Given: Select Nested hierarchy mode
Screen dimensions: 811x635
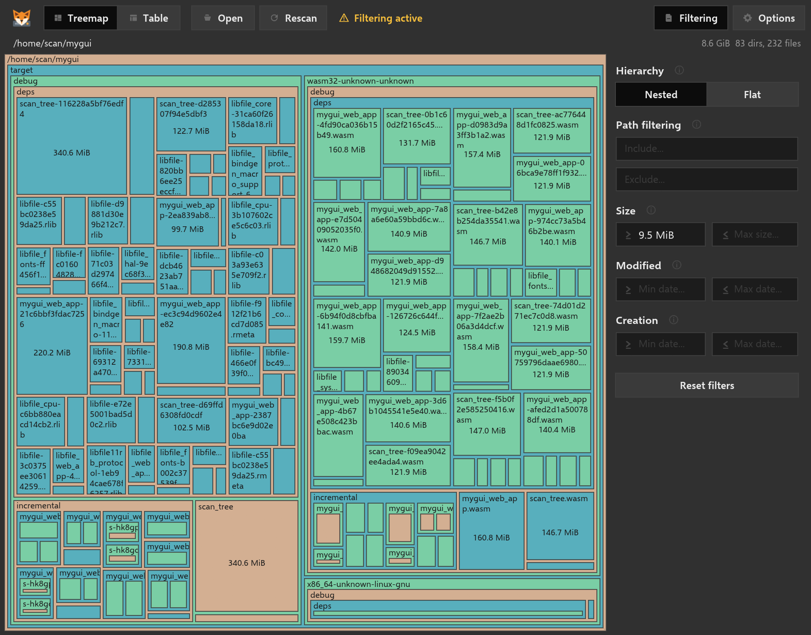Looking at the screenshot, I should click(661, 95).
